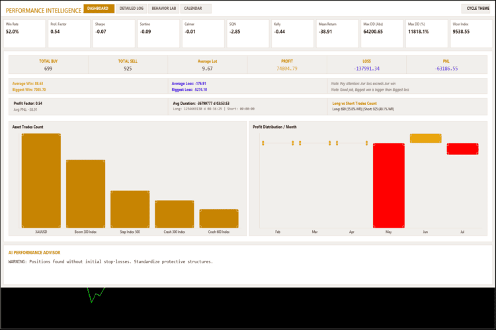The width and height of the screenshot is (496, 330).
Task: Click the Crash 600 Index bar
Action: click(x=219, y=218)
